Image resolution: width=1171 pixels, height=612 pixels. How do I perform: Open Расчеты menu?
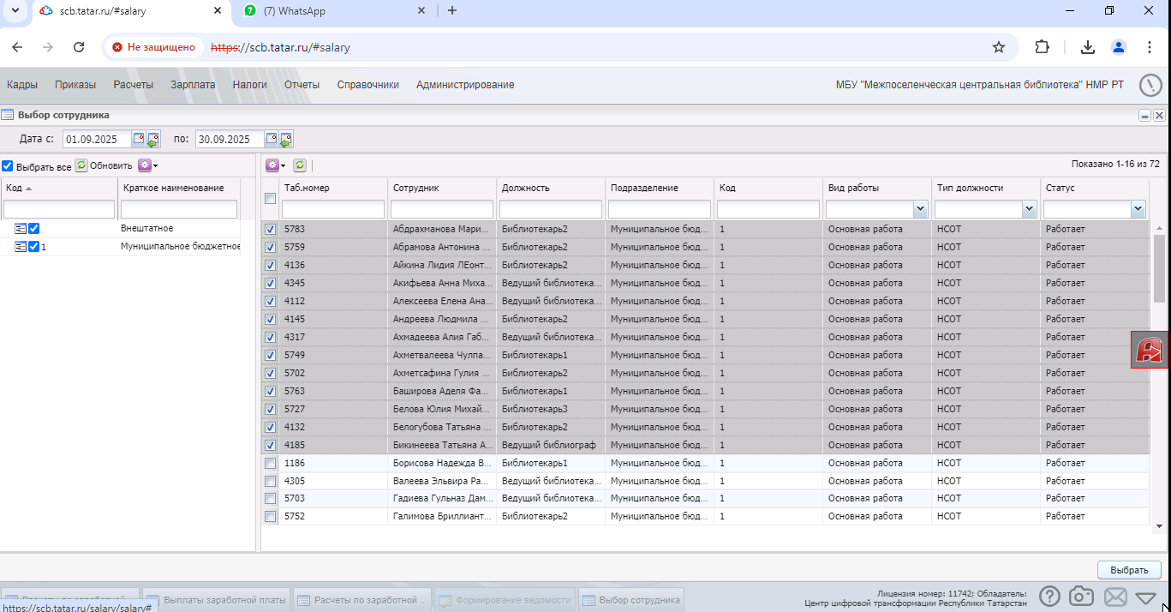pyautogui.click(x=134, y=85)
